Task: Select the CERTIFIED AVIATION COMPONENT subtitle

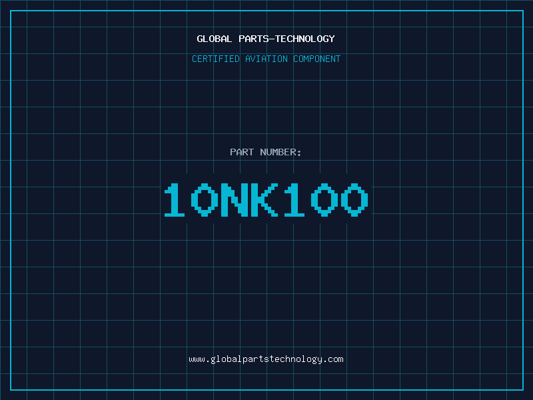Action: (x=266, y=59)
